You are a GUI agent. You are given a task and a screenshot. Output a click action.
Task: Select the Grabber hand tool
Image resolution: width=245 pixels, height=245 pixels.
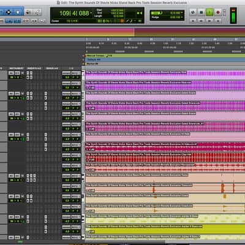(18, 12)
